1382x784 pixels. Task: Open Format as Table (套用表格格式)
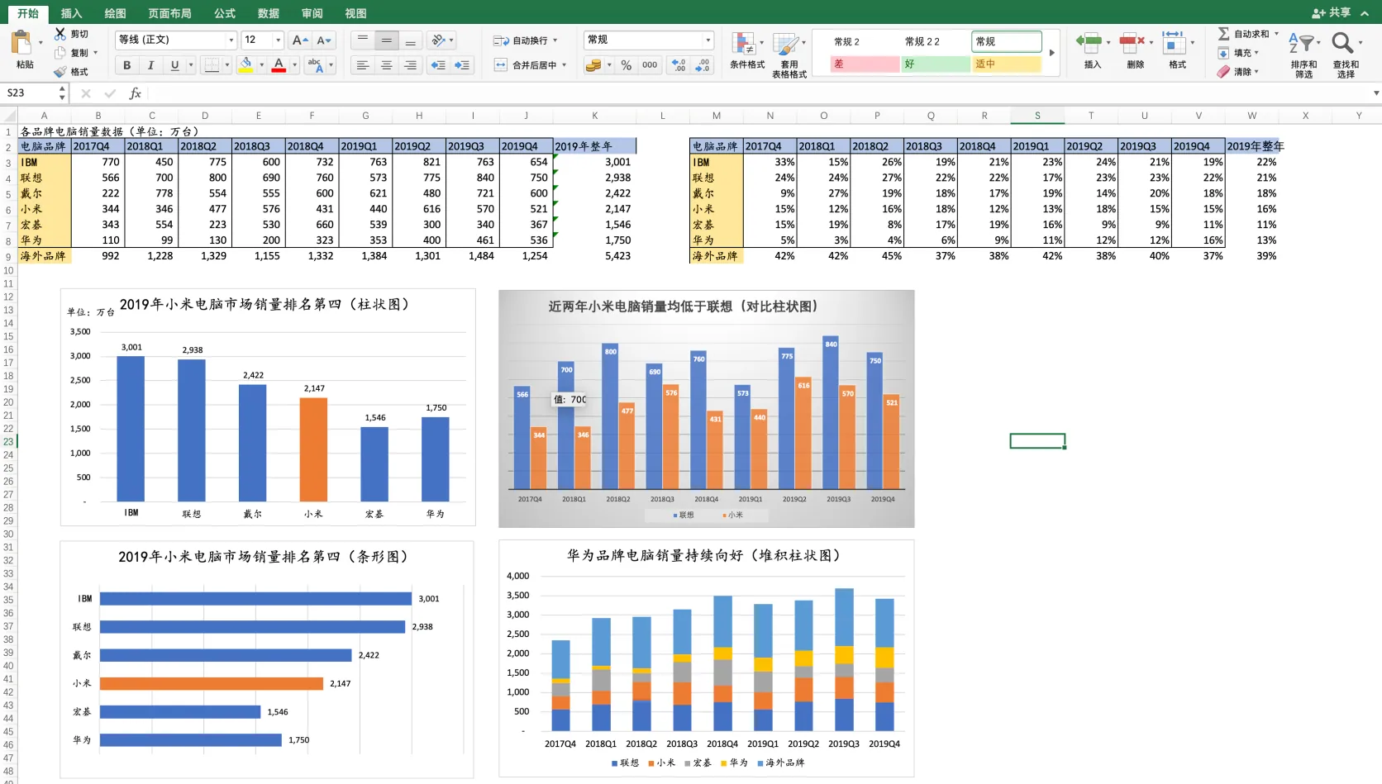[x=789, y=55]
